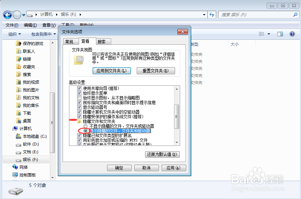Click the preview pane icon on the toolbar

pos(280,34)
